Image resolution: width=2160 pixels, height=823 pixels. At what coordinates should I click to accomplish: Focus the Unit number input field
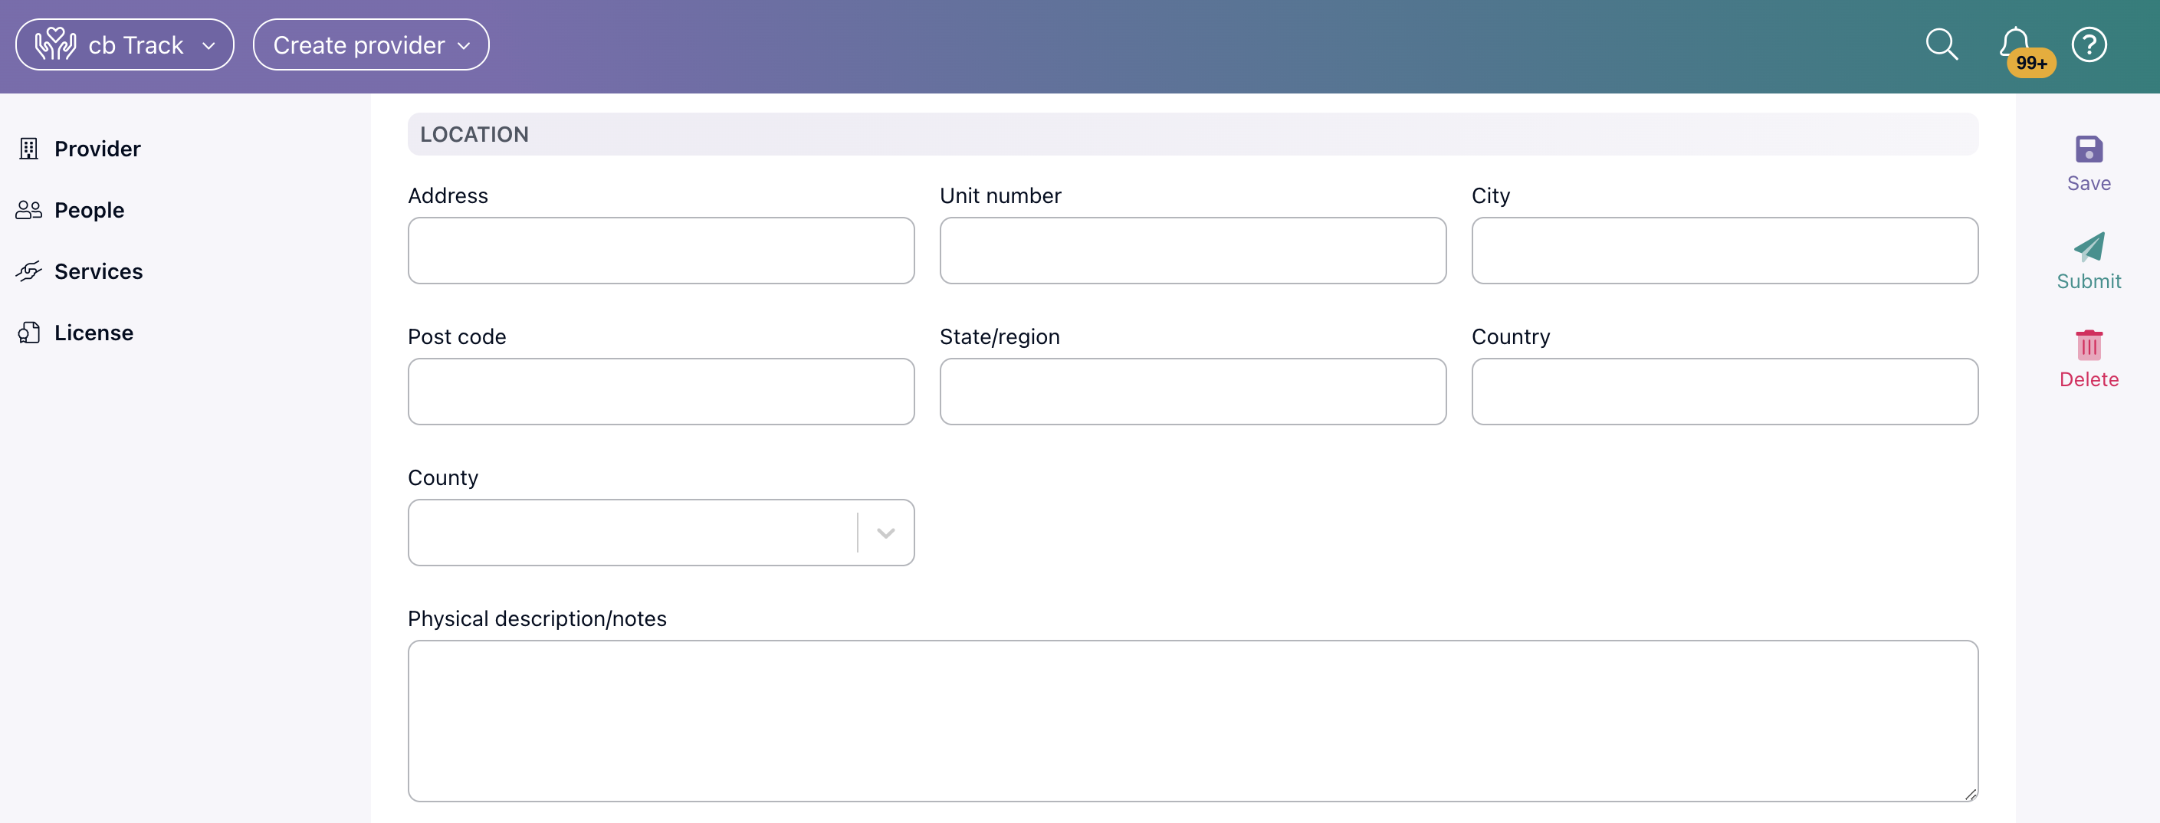tap(1193, 251)
